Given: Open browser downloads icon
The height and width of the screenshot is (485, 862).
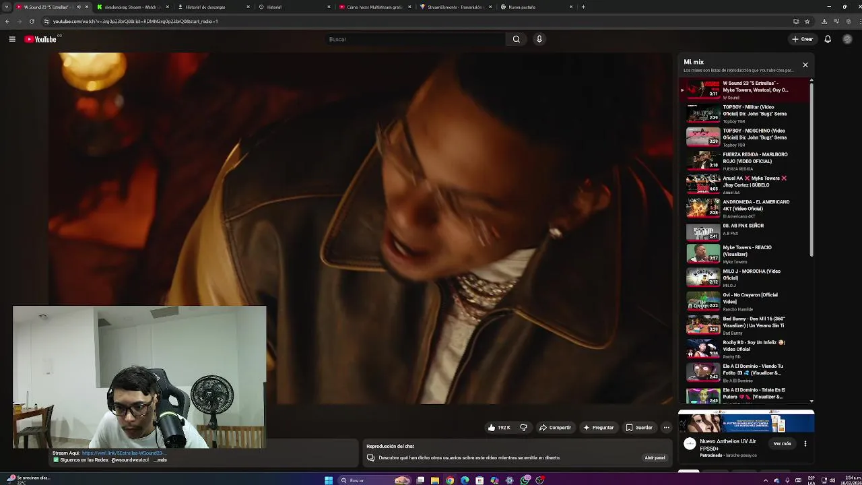Looking at the screenshot, I should pyautogui.click(x=824, y=22).
